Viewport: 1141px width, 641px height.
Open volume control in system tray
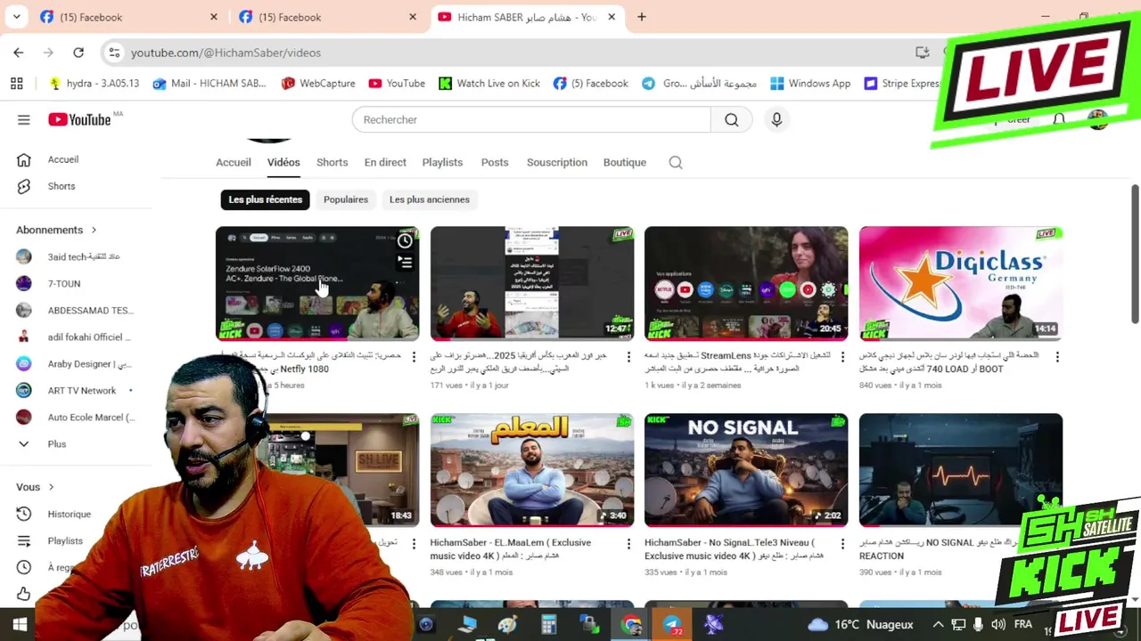coord(997,624)
